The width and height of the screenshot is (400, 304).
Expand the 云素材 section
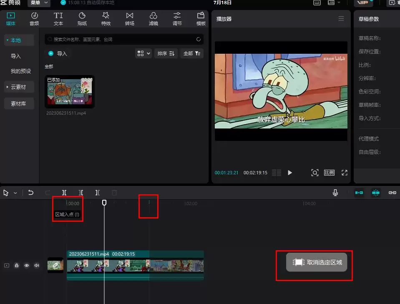click(18, 87)
